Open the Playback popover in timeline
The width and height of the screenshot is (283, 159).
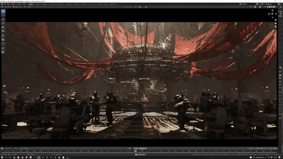(x=9, y=148)
